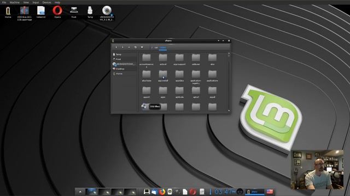The height and width of the screenshot is (196, 350).
Task: Open the file manager launcher in panel
Action: coord(154,192)
